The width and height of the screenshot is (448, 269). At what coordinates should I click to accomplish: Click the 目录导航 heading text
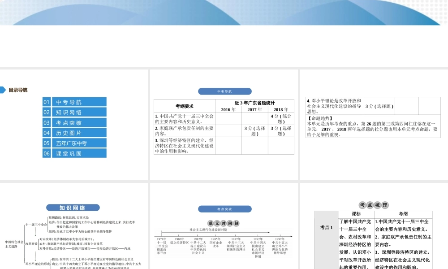18,90
